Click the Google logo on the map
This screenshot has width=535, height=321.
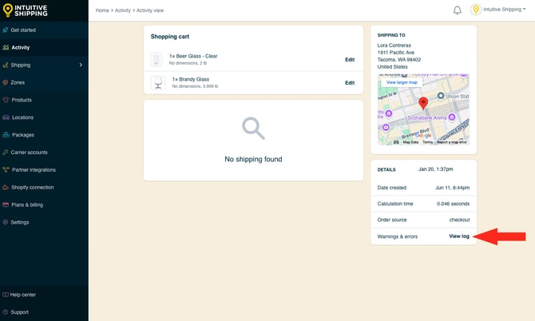point(423,136)
